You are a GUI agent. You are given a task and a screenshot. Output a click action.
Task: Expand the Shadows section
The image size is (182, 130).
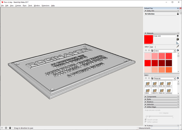coord(145,102)
